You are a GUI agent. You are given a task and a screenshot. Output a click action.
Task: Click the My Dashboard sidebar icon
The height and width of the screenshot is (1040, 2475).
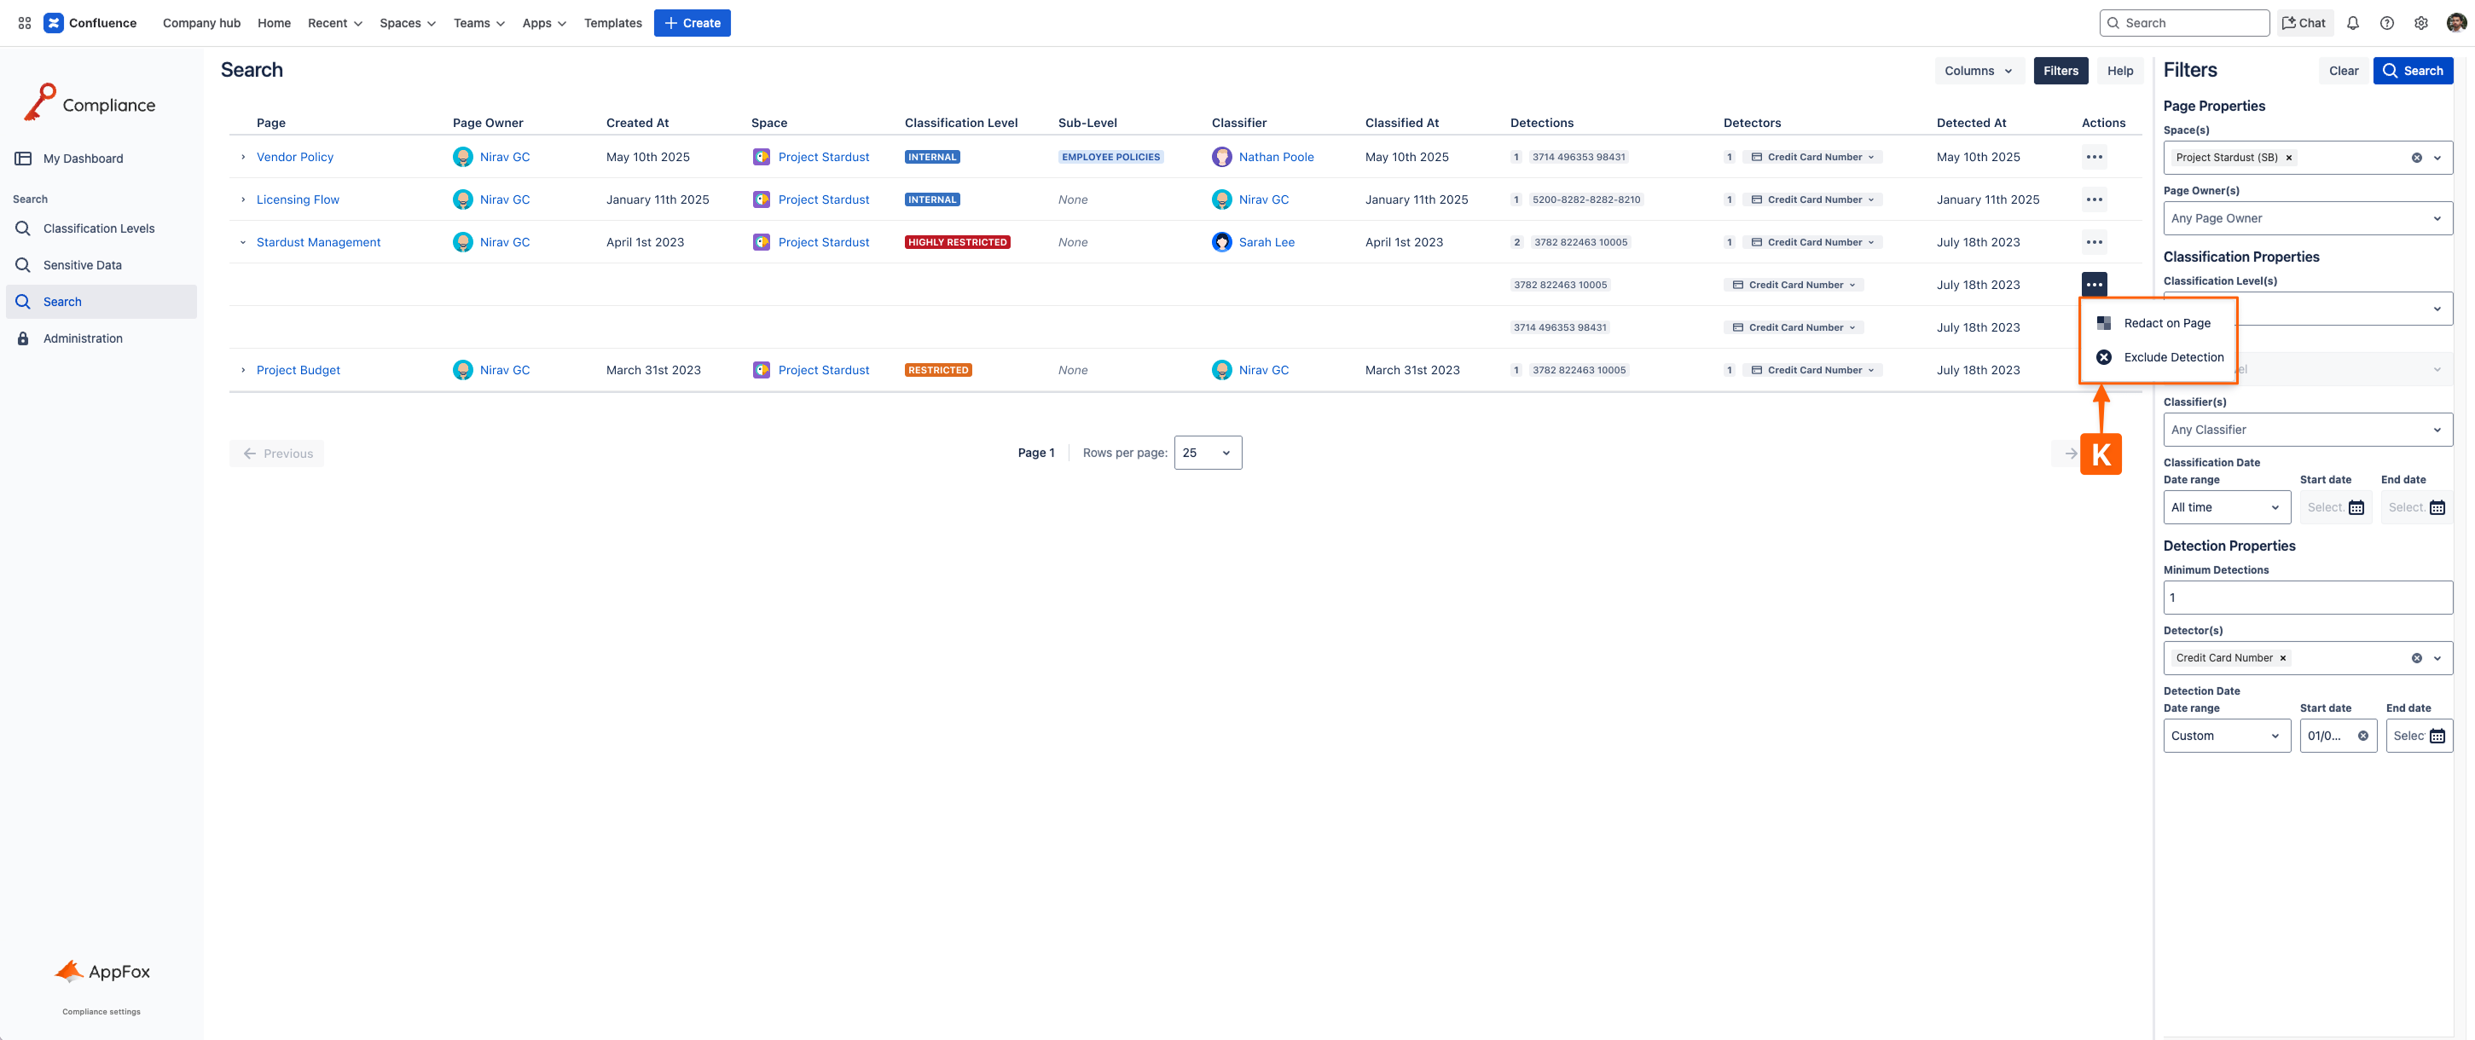click(23, 159)
